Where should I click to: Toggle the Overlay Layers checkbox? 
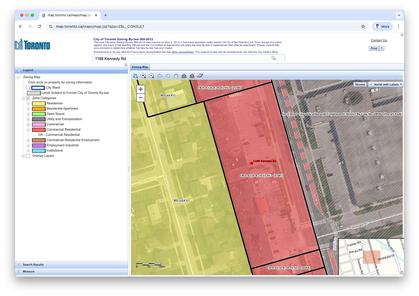coord(28,156)
